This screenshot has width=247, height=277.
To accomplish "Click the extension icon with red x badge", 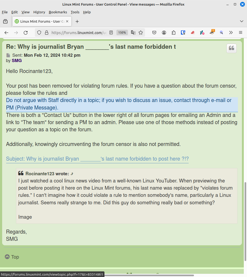I will (x=202, y=32).
